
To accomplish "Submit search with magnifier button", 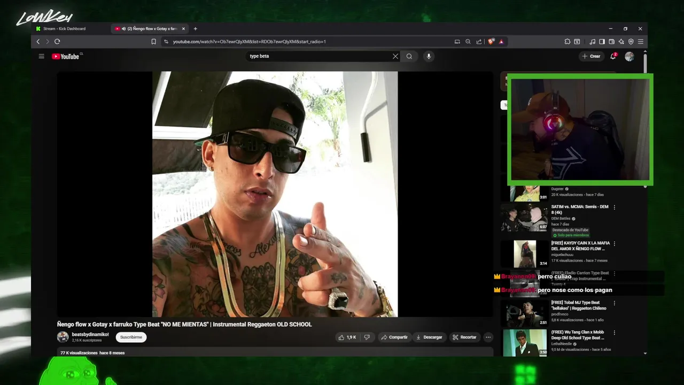I will (409, 56).
